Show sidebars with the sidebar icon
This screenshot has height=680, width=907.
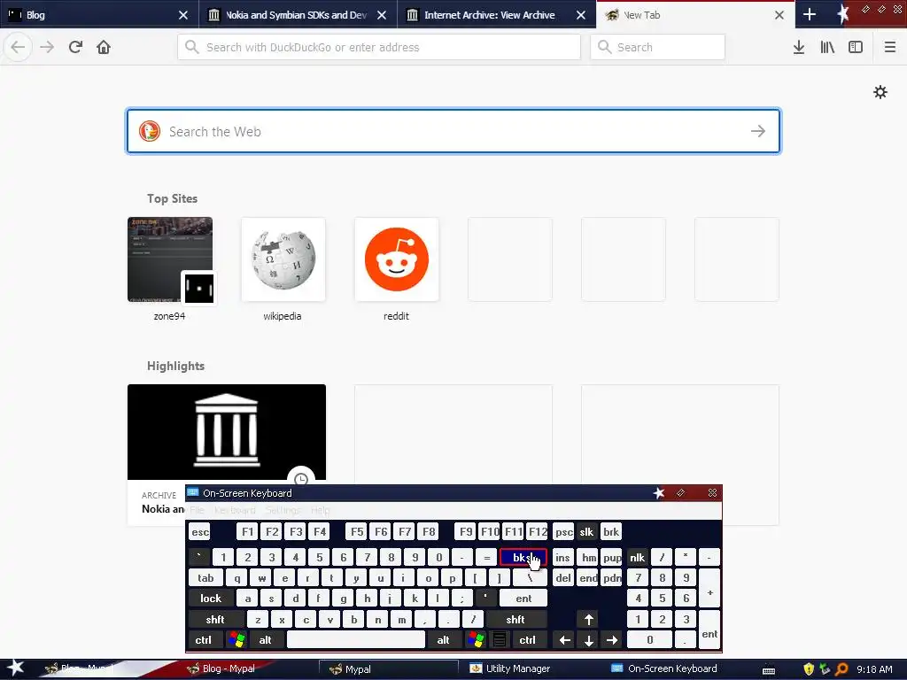tap(856, 47)
